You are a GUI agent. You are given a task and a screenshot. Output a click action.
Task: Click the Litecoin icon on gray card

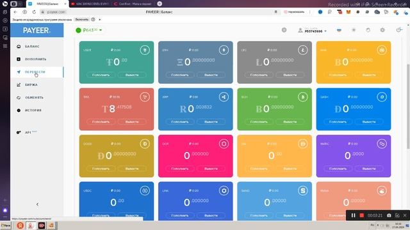[x=303, y=50]
